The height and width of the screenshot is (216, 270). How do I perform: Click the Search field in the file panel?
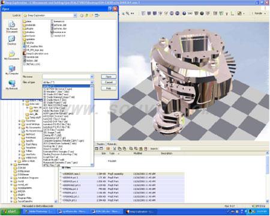pyautogui.click(x=170, y=148)
